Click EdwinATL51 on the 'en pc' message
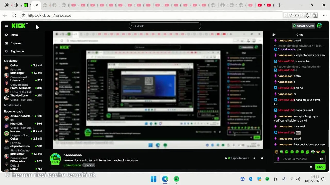 (x=286, y=88)
